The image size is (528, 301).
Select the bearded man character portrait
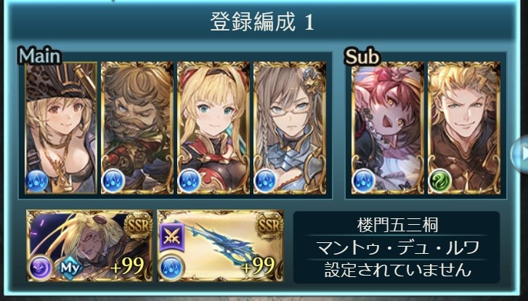pos(137,128)
